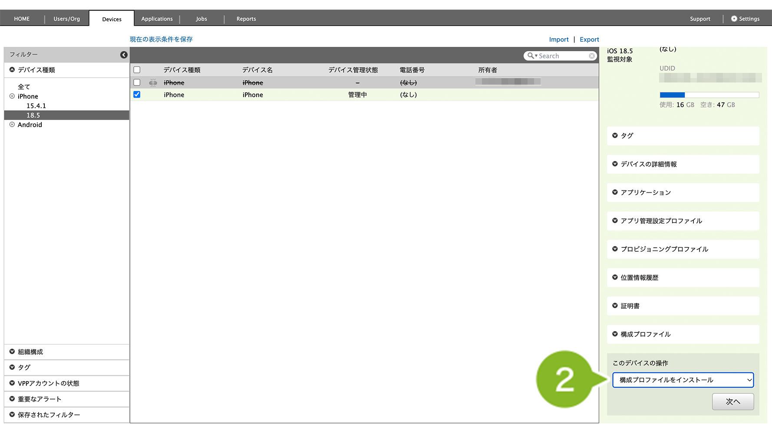The width and height of the screenshot is (772, 434).
Task: Switch to the Applications tab
Action: (x=157, y=19)
